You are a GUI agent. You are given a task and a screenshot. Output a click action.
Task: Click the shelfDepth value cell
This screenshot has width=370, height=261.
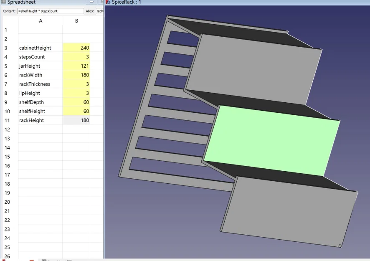76,102
